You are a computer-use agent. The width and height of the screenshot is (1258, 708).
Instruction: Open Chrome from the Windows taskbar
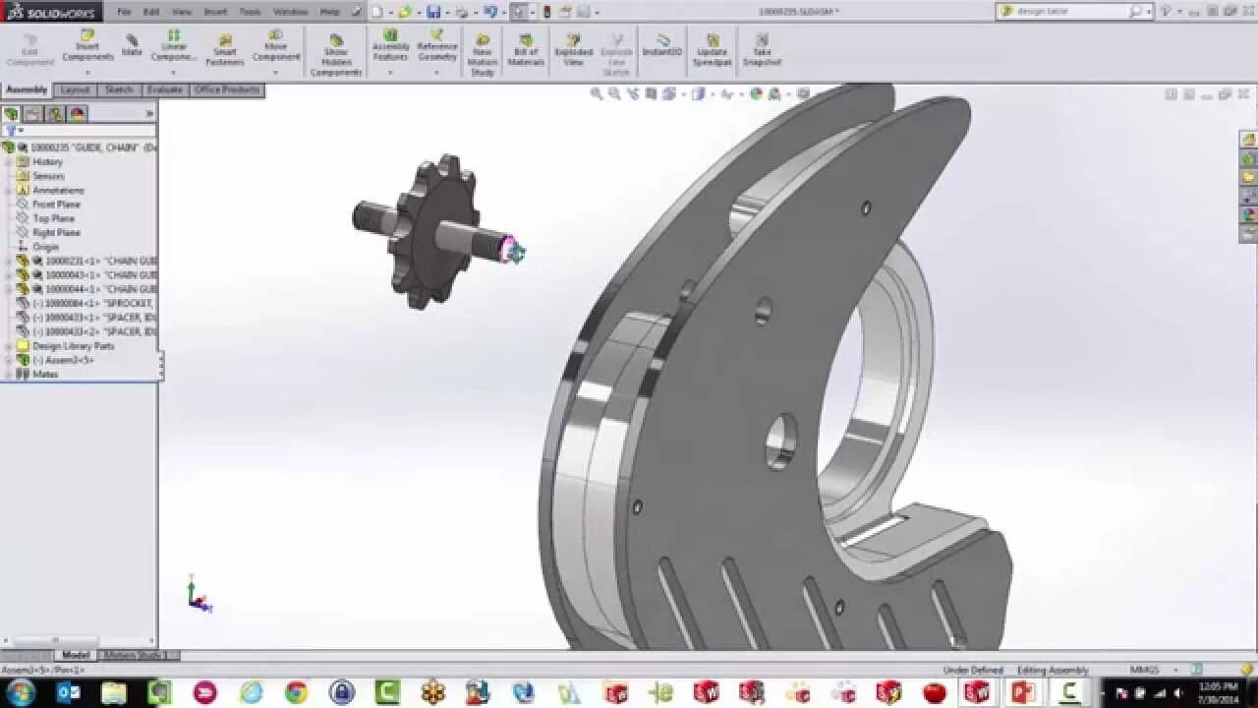296,692
